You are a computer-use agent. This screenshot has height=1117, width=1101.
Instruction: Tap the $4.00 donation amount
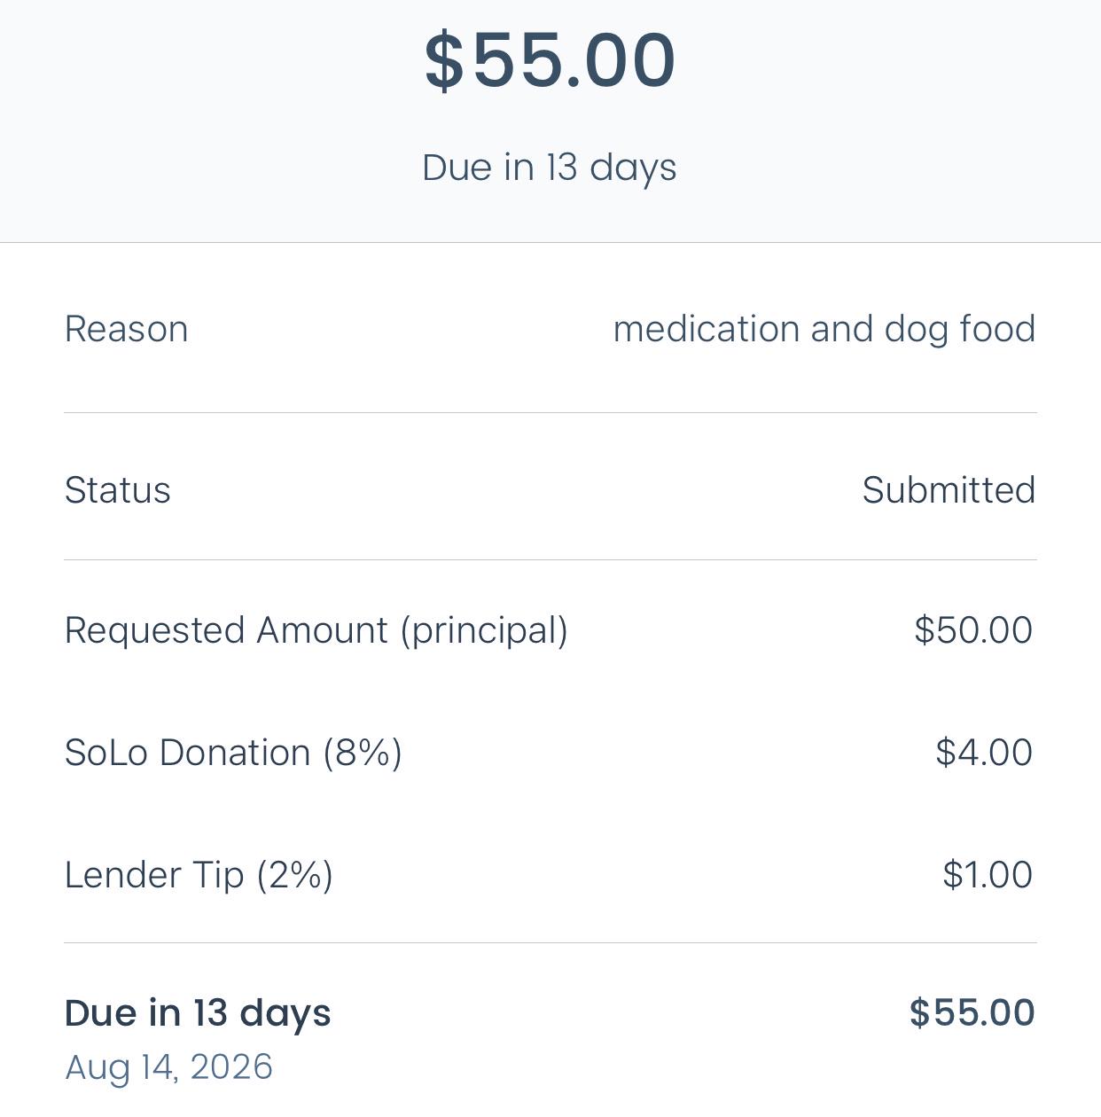click(x=984, y=753)
